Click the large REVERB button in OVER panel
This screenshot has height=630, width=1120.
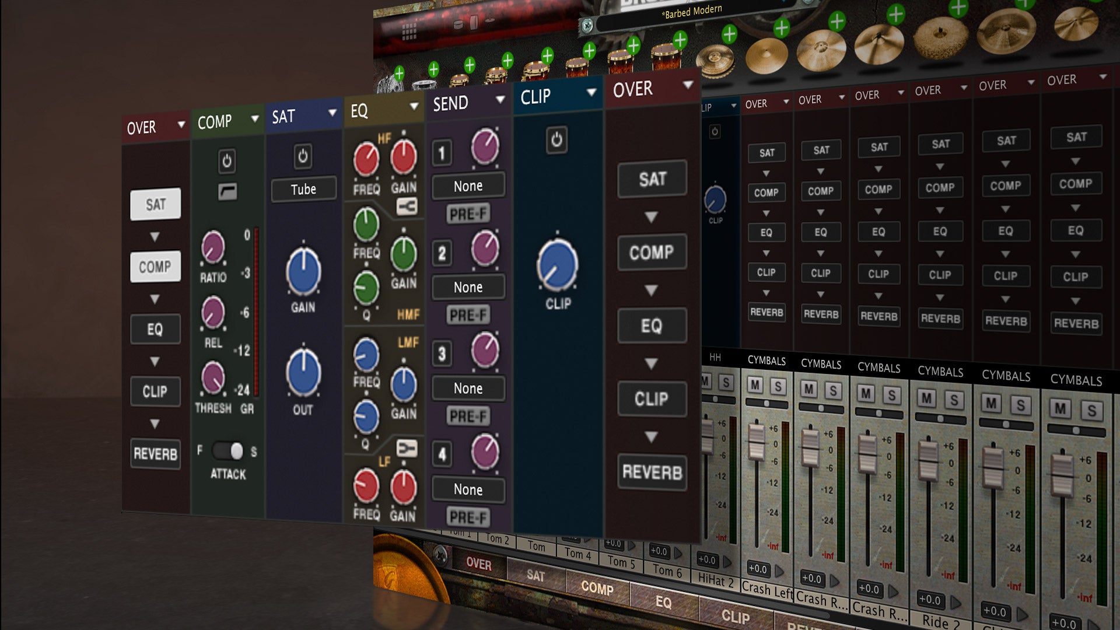coord(652,472)
